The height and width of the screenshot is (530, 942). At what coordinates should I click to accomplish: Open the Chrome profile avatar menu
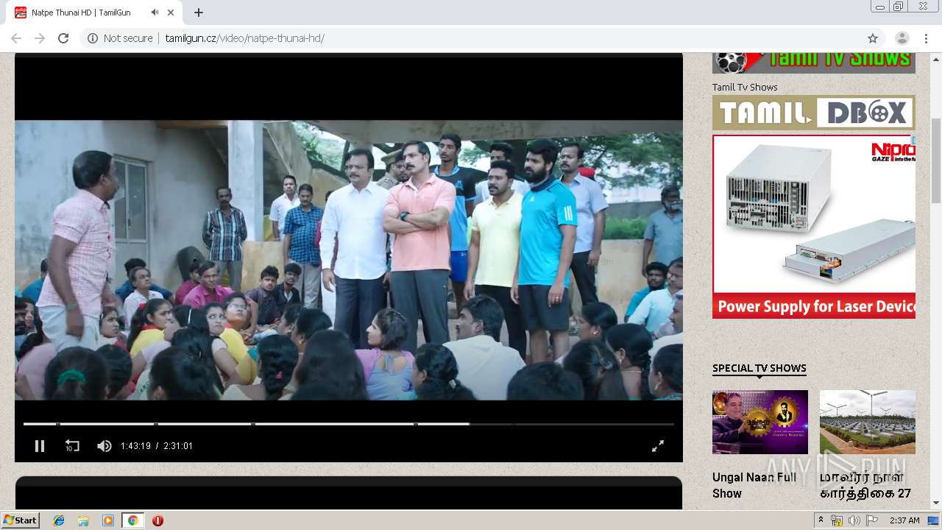click(902, 38)
